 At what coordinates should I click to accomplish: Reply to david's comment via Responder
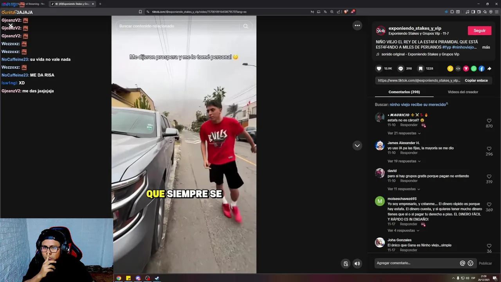click(409, 181)
